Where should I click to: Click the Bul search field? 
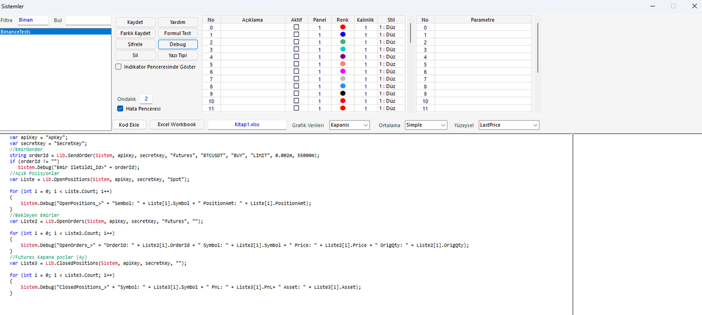click(88, 20)
